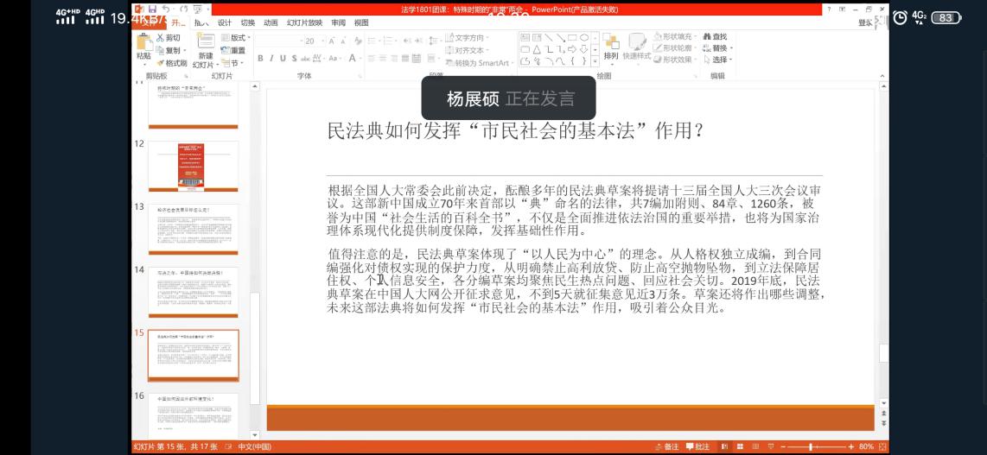Click Copy (复制) icon
The height and width of the screenshot is (455, 987).
point(160,50)
